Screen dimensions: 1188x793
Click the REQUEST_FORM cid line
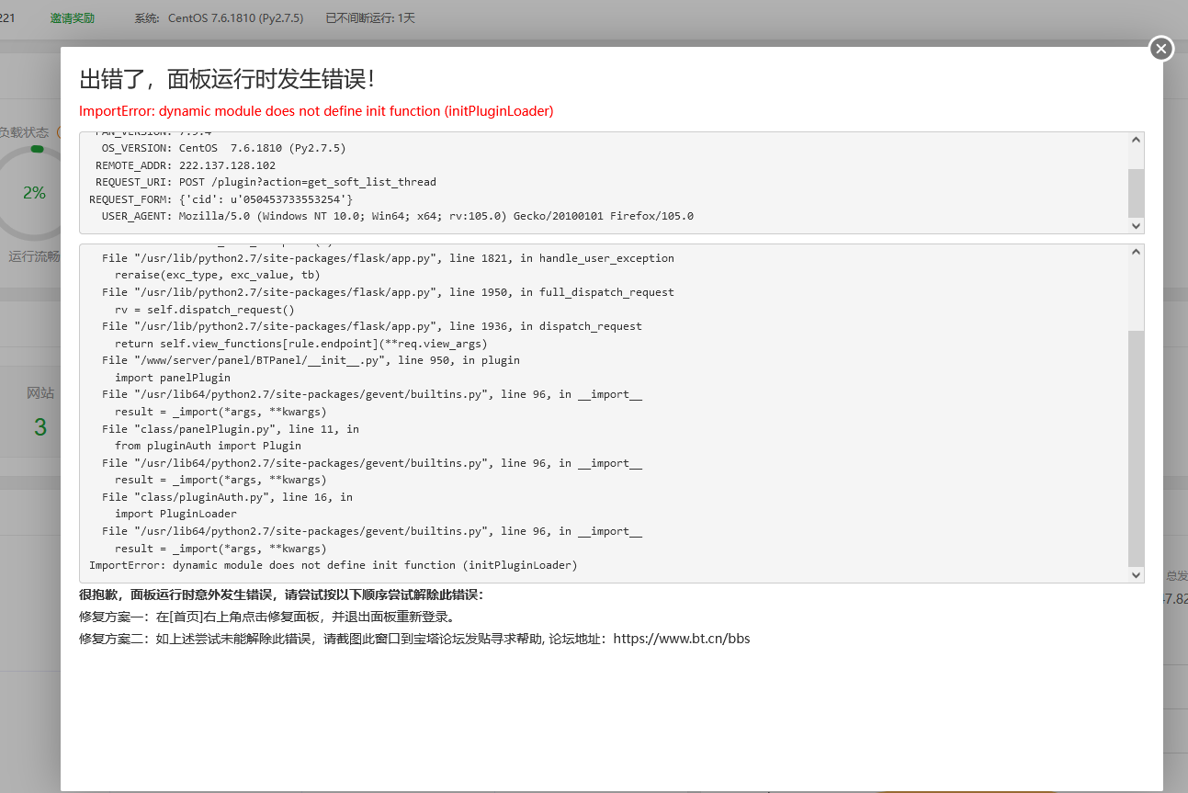[x=221, y=199]
